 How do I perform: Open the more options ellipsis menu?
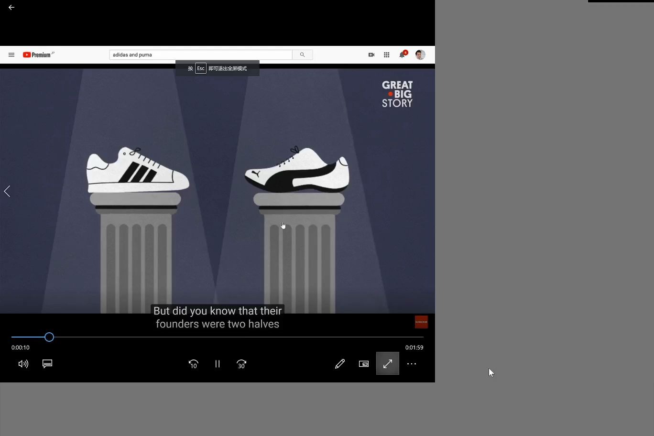tap(412, 364)
